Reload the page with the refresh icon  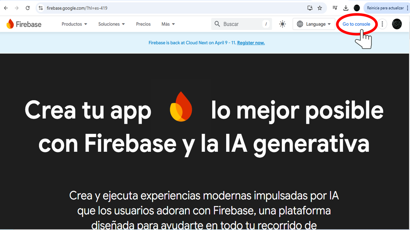pos(28,8)
